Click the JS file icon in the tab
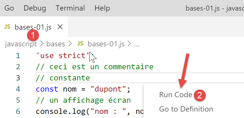This screenshot has height=118, width=244. pyautogui.click(x=7, y=27)
